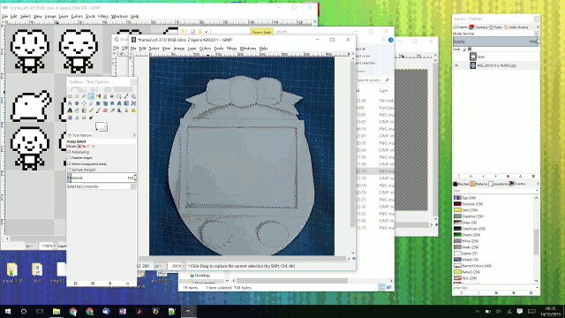Select the Crop tool in Toolbox
The image size is (565, 318).
pyautogui.click(x=91, y=103)
